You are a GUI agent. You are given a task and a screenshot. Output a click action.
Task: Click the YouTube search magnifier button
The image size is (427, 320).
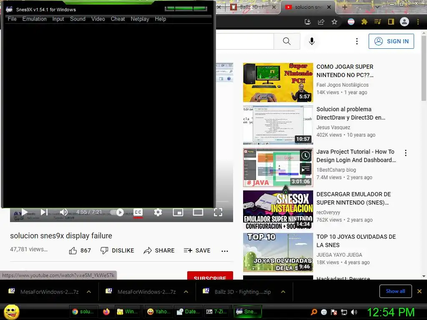[x=287, y=41]
